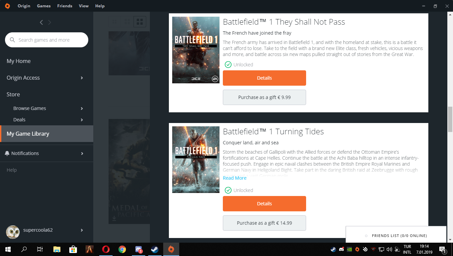Viewport: 453px width, 256px height.
Task: Open the Windows Action Center notifications
Action: click(443, 249)
